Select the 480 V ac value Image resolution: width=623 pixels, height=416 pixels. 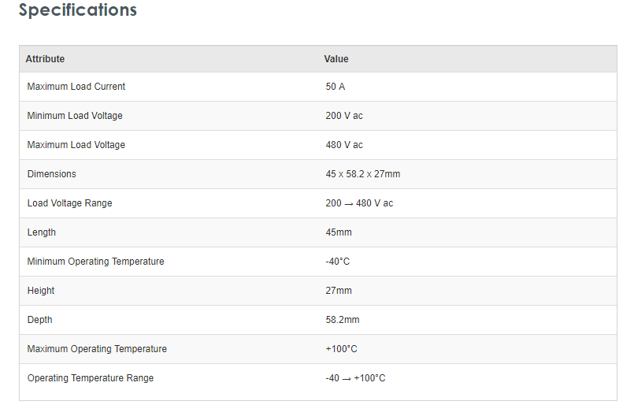click(343, 145)
